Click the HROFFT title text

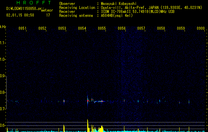34,3
